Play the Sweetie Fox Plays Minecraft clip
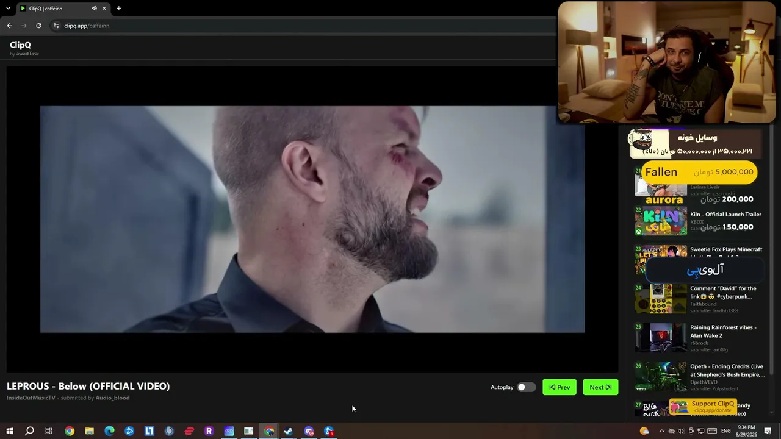This screenshot has height=439, width=781. [661, 260]
